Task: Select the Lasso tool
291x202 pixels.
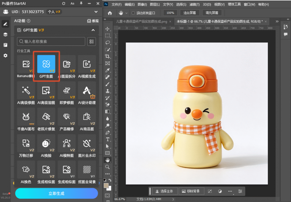Action: [107, 43]
